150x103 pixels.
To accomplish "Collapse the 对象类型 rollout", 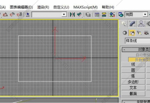I will tap(136, 50).
